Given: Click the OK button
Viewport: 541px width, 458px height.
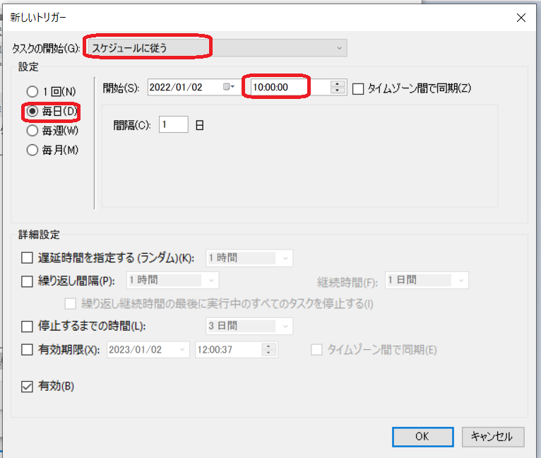Looking at the screenshot, I should pos(422,436).
